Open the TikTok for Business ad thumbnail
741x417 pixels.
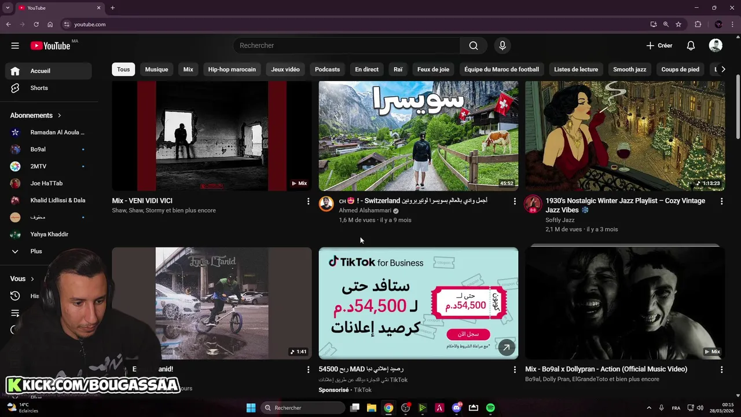click(x=419, y=303)
